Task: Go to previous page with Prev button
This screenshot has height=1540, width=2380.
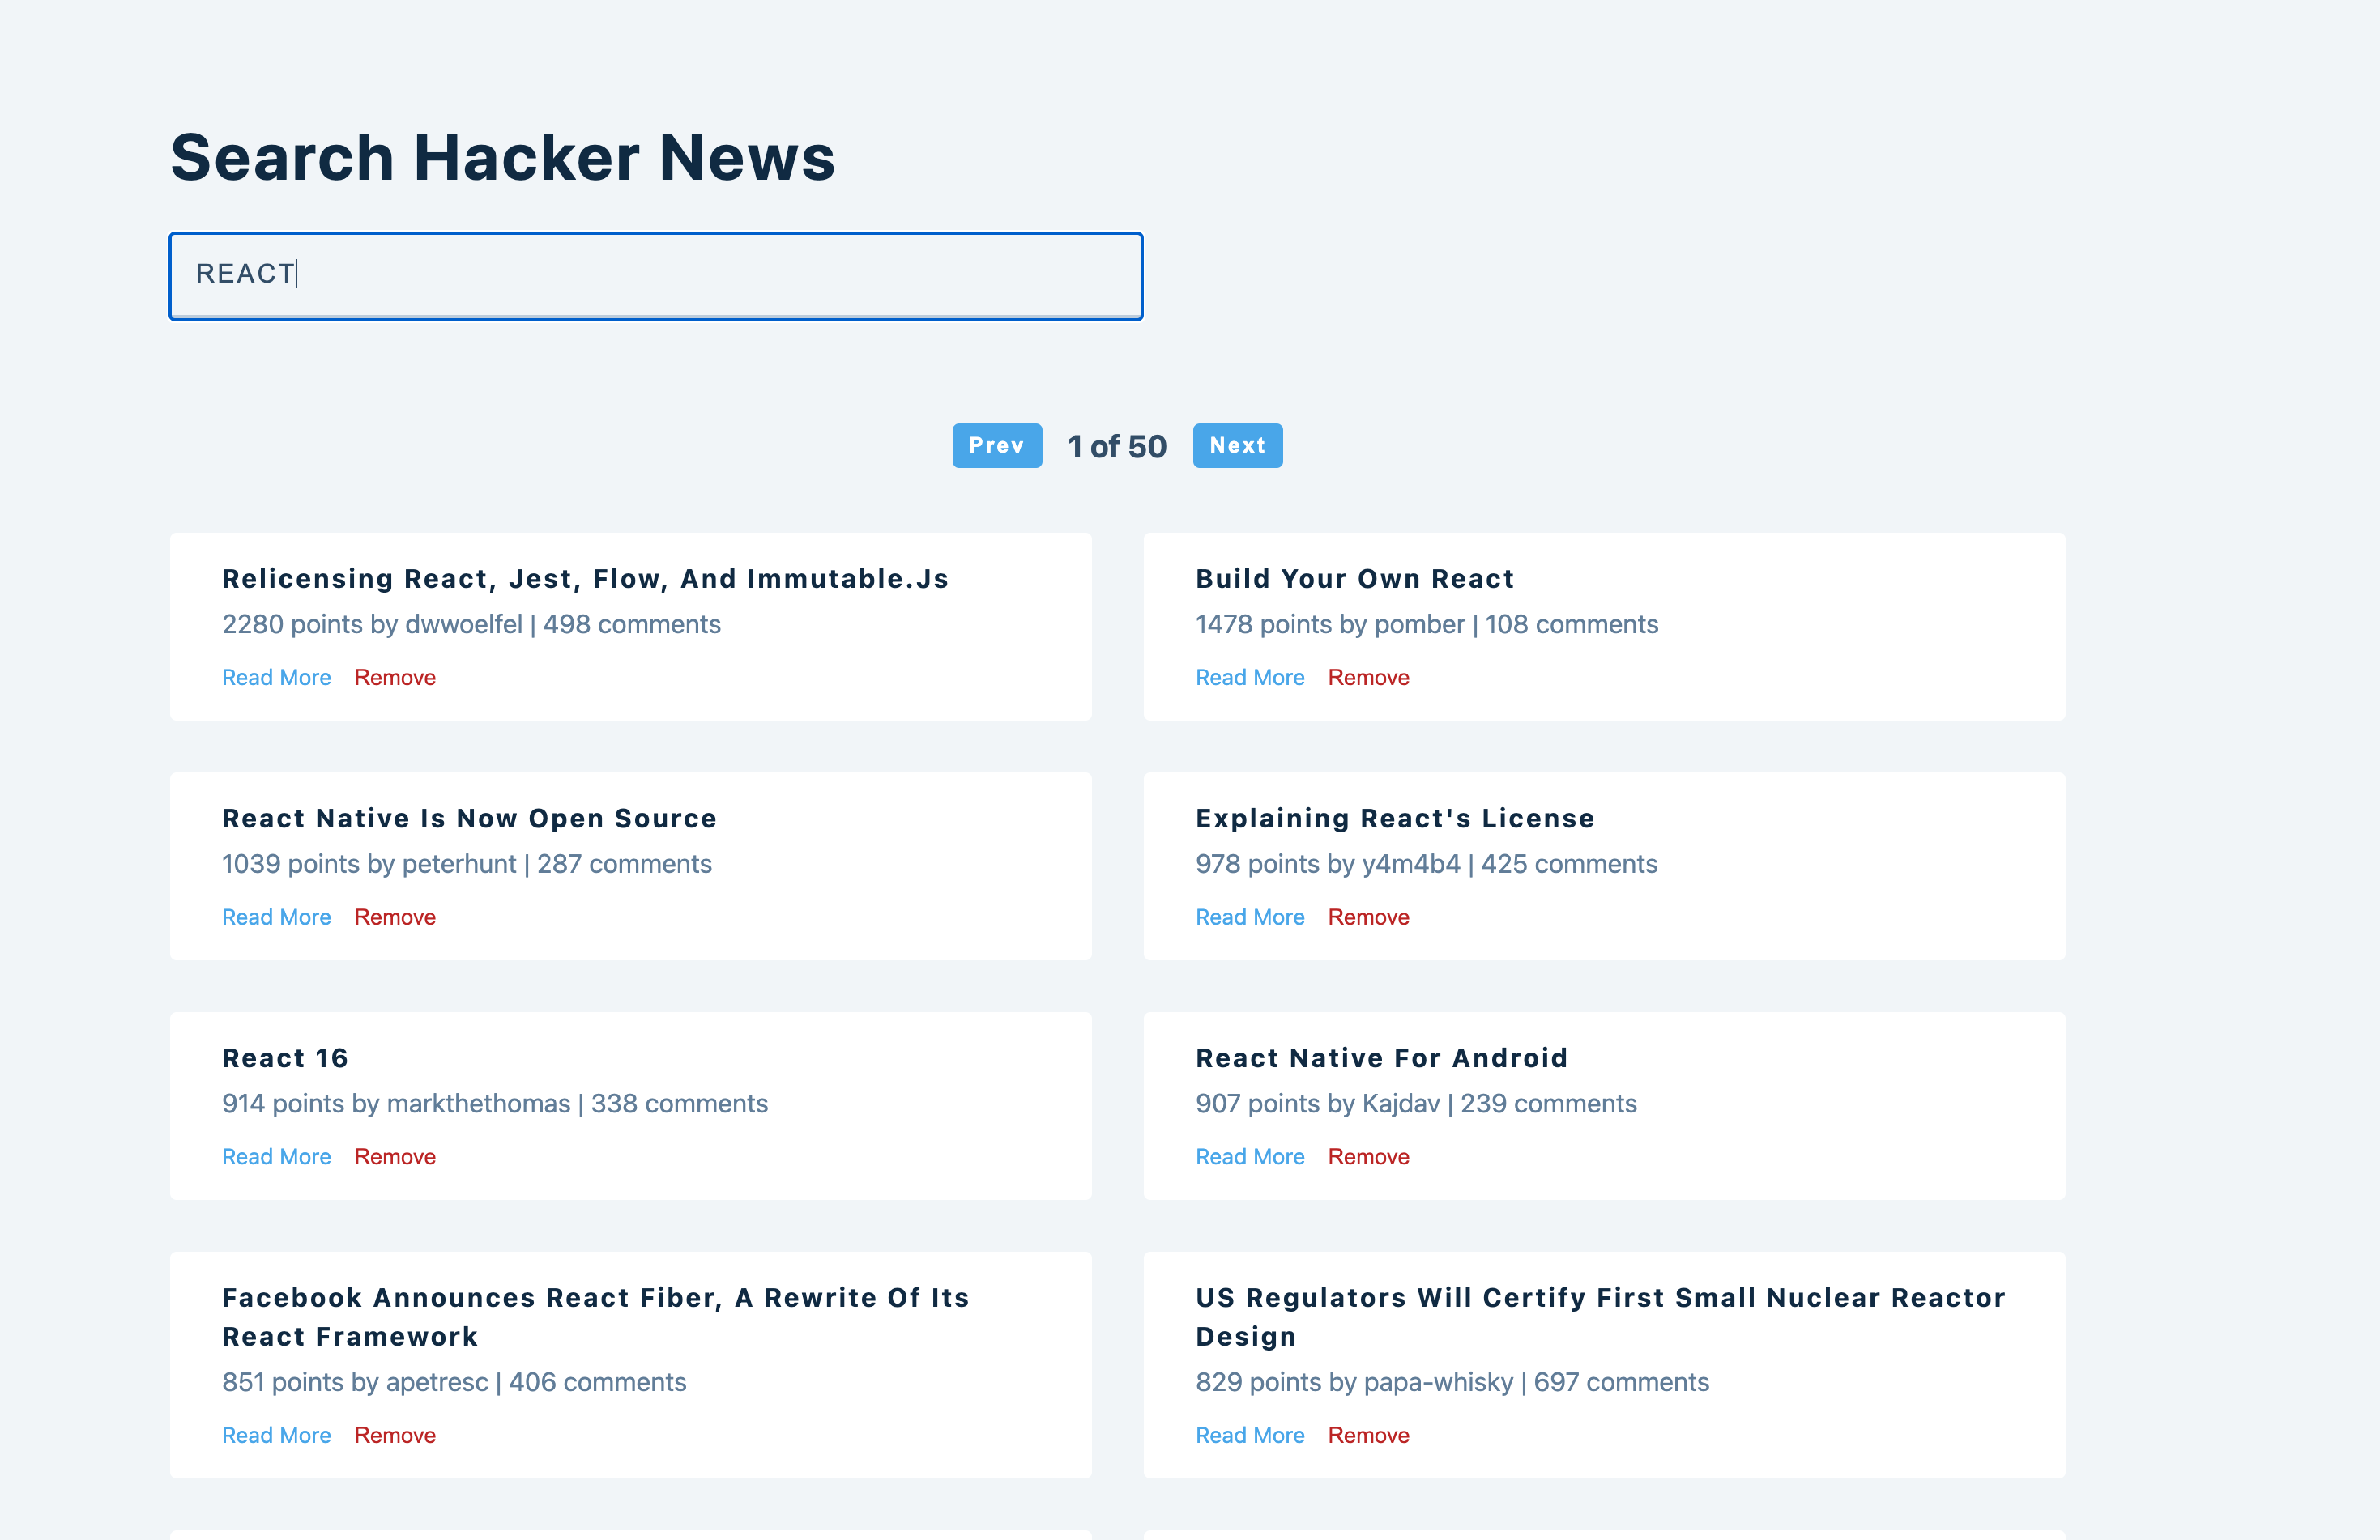Action: [997, 445]
